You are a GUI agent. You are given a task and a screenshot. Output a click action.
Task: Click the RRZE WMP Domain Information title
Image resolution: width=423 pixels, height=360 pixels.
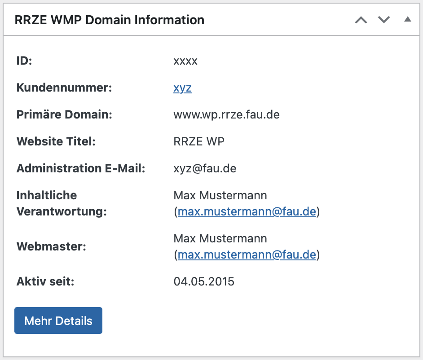(x=110, y=20)
